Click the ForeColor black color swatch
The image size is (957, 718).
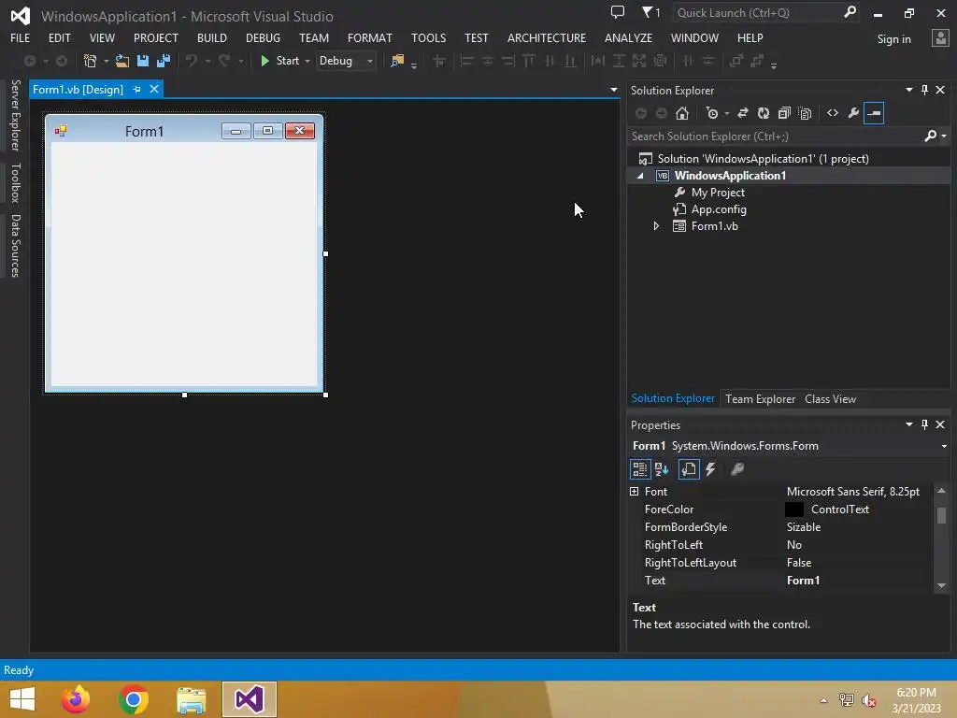coord(794,510)
